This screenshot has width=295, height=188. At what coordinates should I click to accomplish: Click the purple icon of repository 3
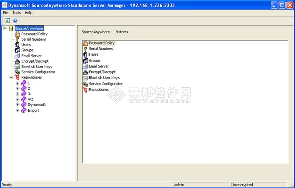pos(24,94)
